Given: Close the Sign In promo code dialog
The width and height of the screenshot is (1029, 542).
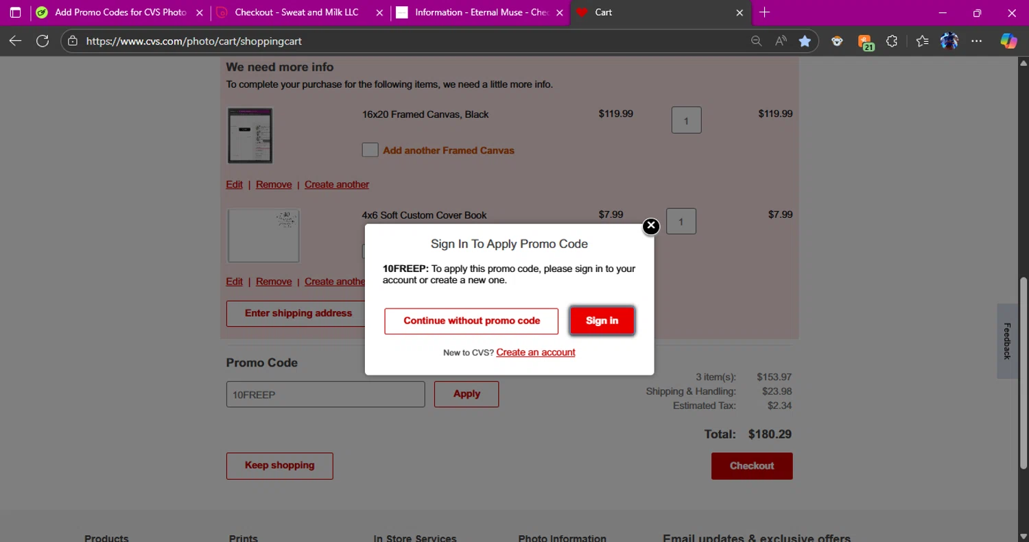Looking at the screenshot, I should [x=651, y=226].
